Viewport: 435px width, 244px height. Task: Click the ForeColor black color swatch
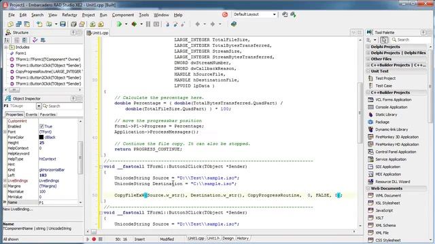(x=41, y=137)
